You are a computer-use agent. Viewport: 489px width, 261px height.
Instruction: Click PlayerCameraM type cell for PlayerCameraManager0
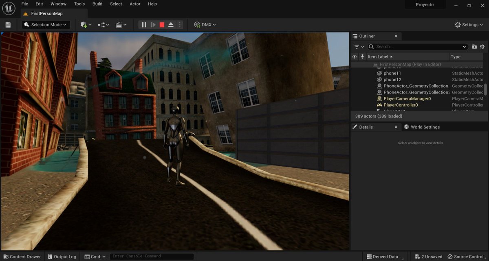(x=467, y=99)
